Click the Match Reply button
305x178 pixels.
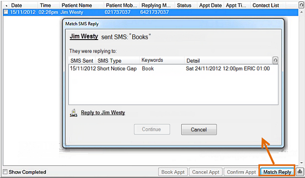(277, 172)
